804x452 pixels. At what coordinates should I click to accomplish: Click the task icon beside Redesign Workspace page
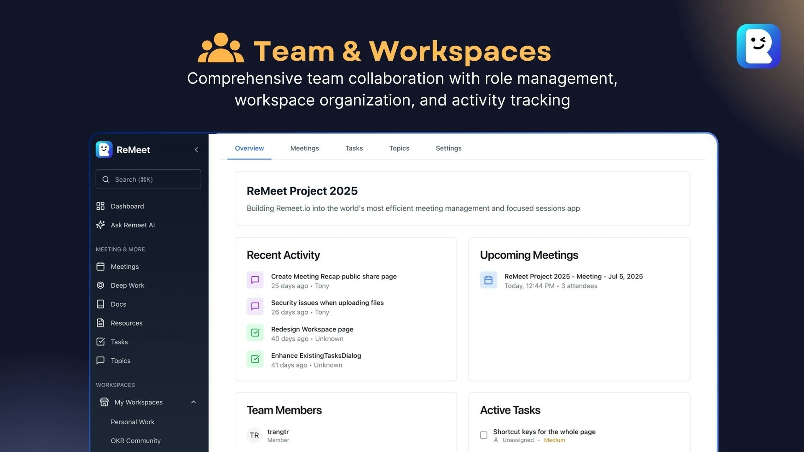[x=255, y=333]
